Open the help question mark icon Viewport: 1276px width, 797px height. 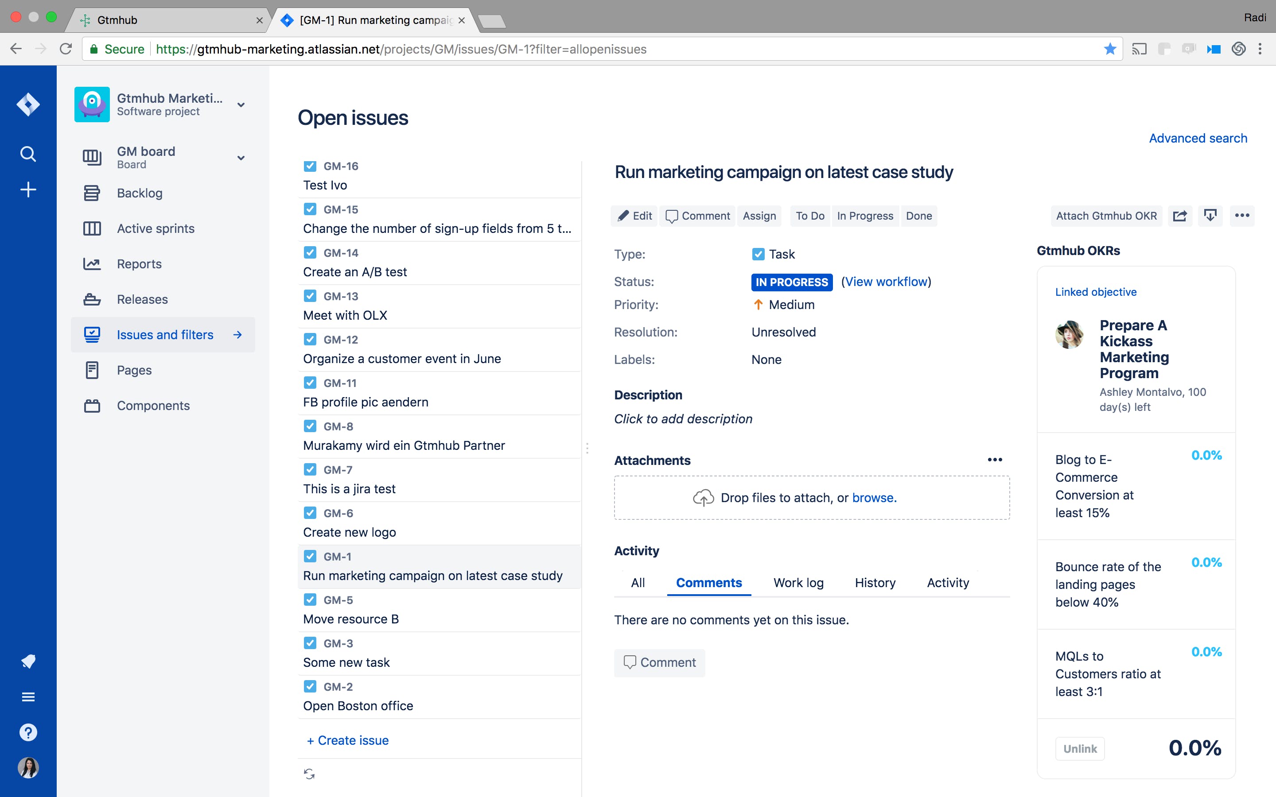pos(28,732)
